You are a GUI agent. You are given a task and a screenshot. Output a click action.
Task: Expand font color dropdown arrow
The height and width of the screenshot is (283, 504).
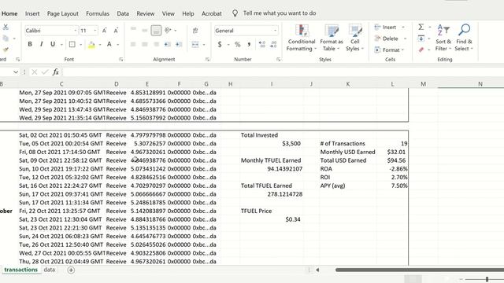(x=117, y=45)
